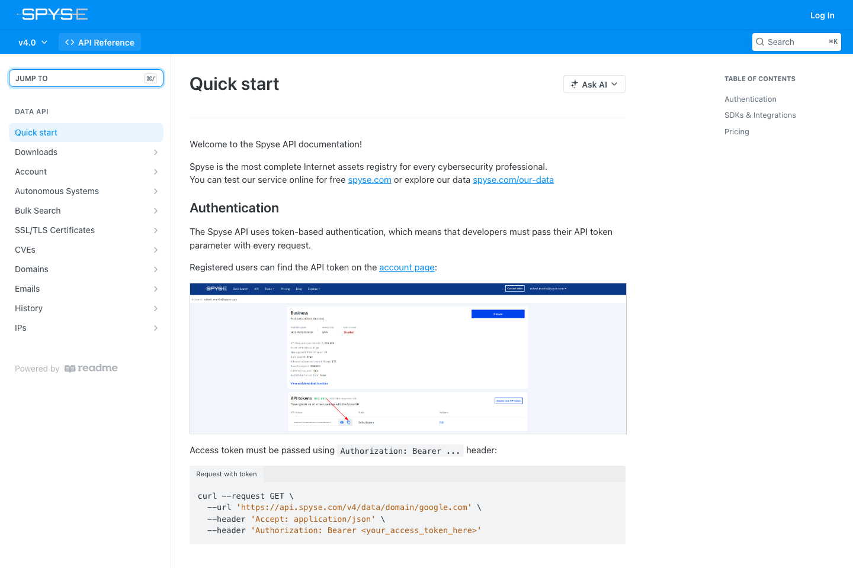Open the account page link
853x568 pixels.
pyautogui.click(x=407, y=267)
